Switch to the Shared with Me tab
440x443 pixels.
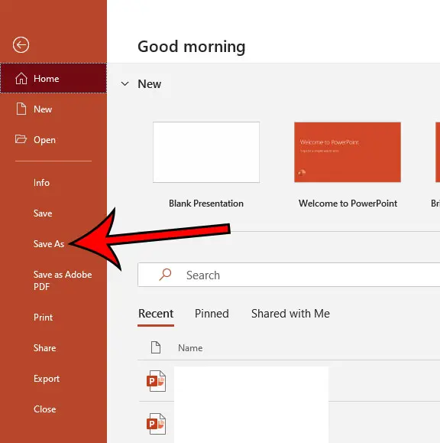pyautogui.click(x=290, y=314)
